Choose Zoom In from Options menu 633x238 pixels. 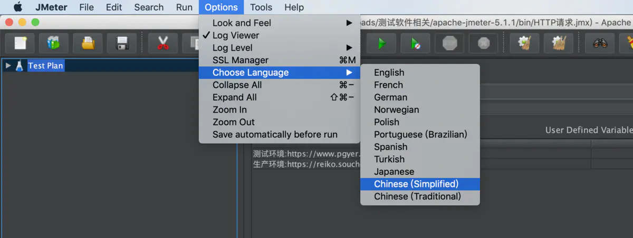click(x=280, y=110)
